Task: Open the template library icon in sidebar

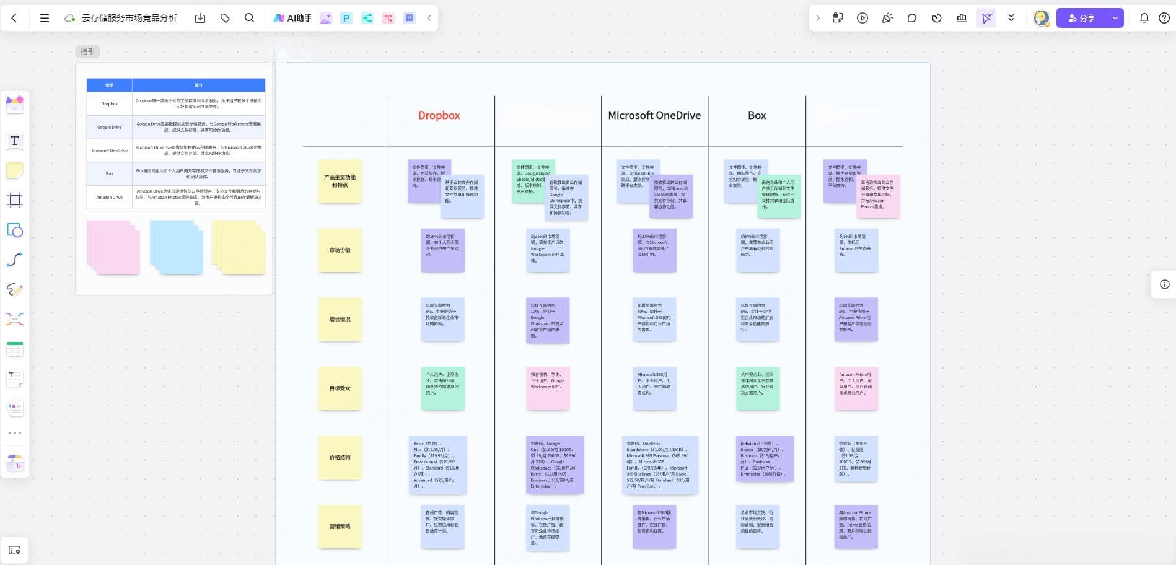Action: click(15, 103)
